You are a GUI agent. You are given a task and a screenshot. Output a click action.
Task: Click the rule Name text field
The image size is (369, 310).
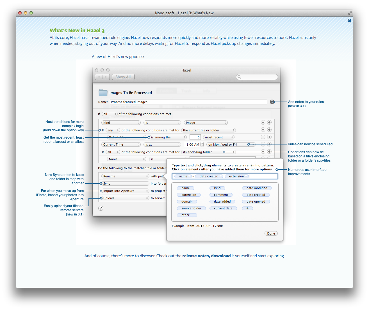click(188, 102)
